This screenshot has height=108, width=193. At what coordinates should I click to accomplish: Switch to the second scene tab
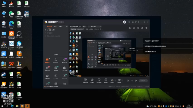click(55, 27)
